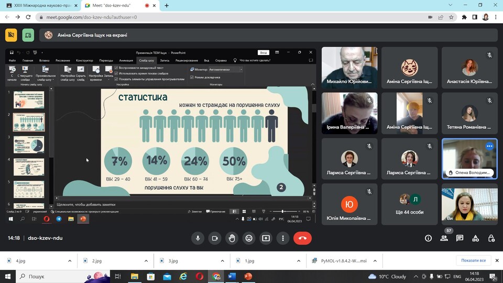Toggle the camera on or off
Image resolution: width=503 pixels, height=283 pixels.
click(215, 238)
